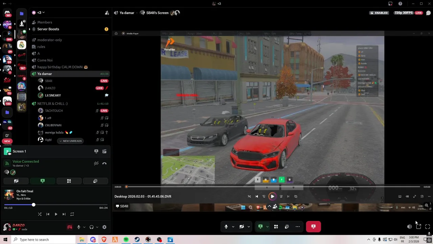Image resolution: width=433 pixels, height=244 pixels.
Task: Pop out the stream to a window
Action: [418, 227]
